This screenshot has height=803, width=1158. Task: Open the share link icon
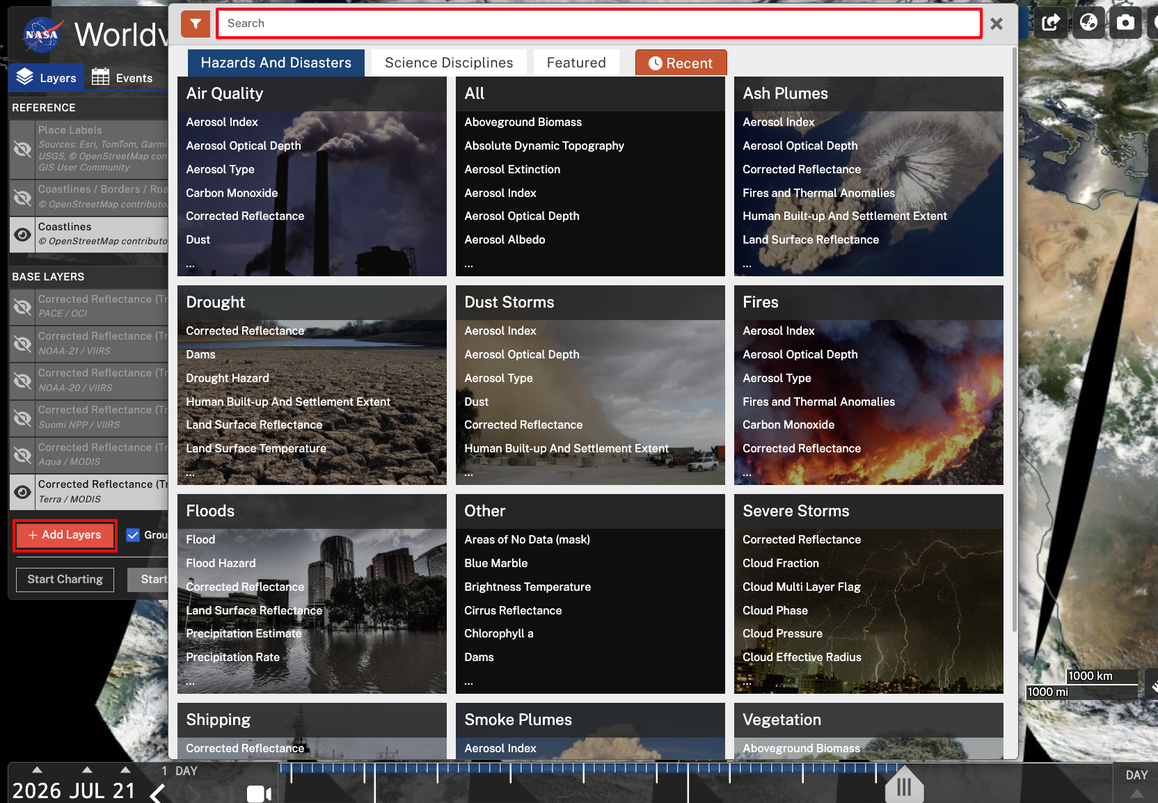pos(1051,23)
